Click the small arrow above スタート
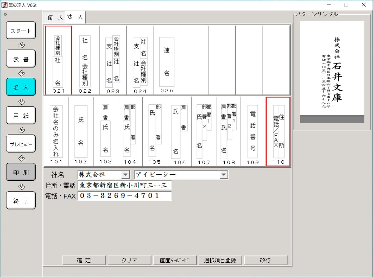The width and height of the screenshot is (373, 277). click(5, 14)
